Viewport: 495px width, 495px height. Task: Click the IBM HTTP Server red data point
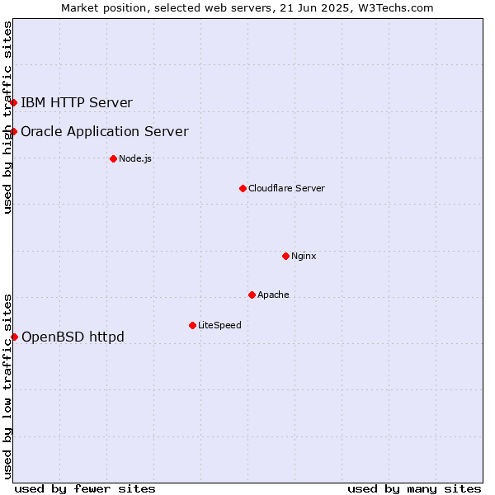click(x=13, y=102)
